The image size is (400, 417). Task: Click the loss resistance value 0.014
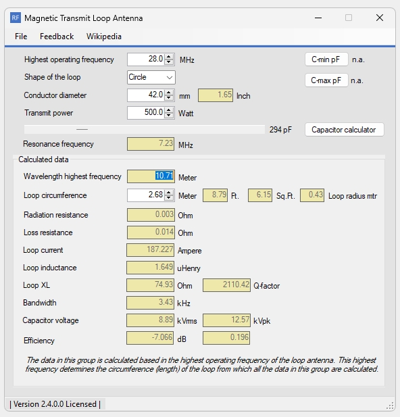[x=151, y=232]
